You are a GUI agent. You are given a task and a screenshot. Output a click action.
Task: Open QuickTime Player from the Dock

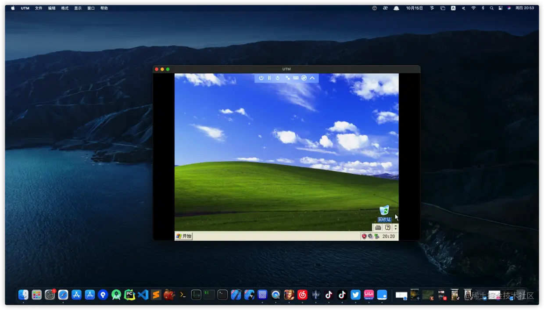click(x=276, y=295)
